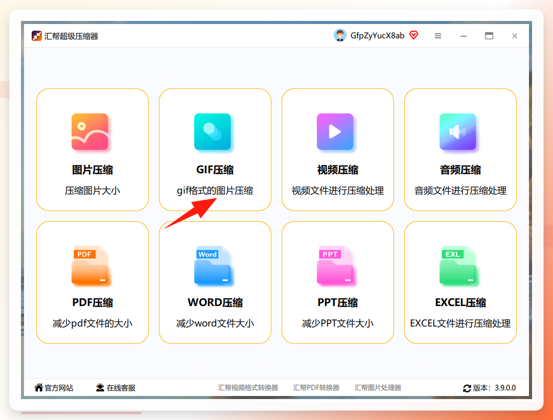This screenshot has height=420, width=553.
Task: Open the 视频压缩 play icon
Action: pos(335,132)
